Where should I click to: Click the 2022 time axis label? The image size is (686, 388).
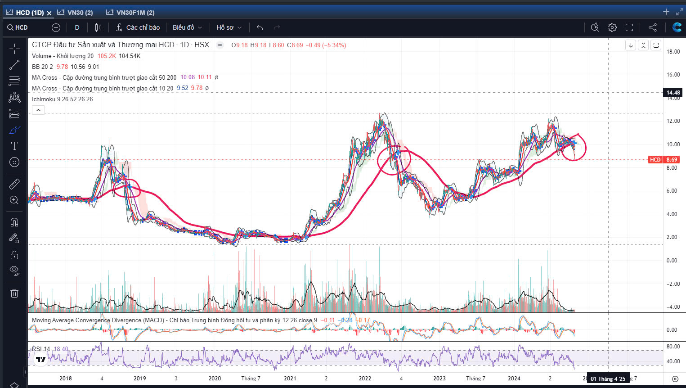(365, 379)
